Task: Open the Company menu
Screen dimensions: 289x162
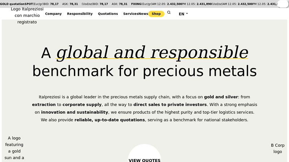Action: pyautogui.click(x=53, y=14)
